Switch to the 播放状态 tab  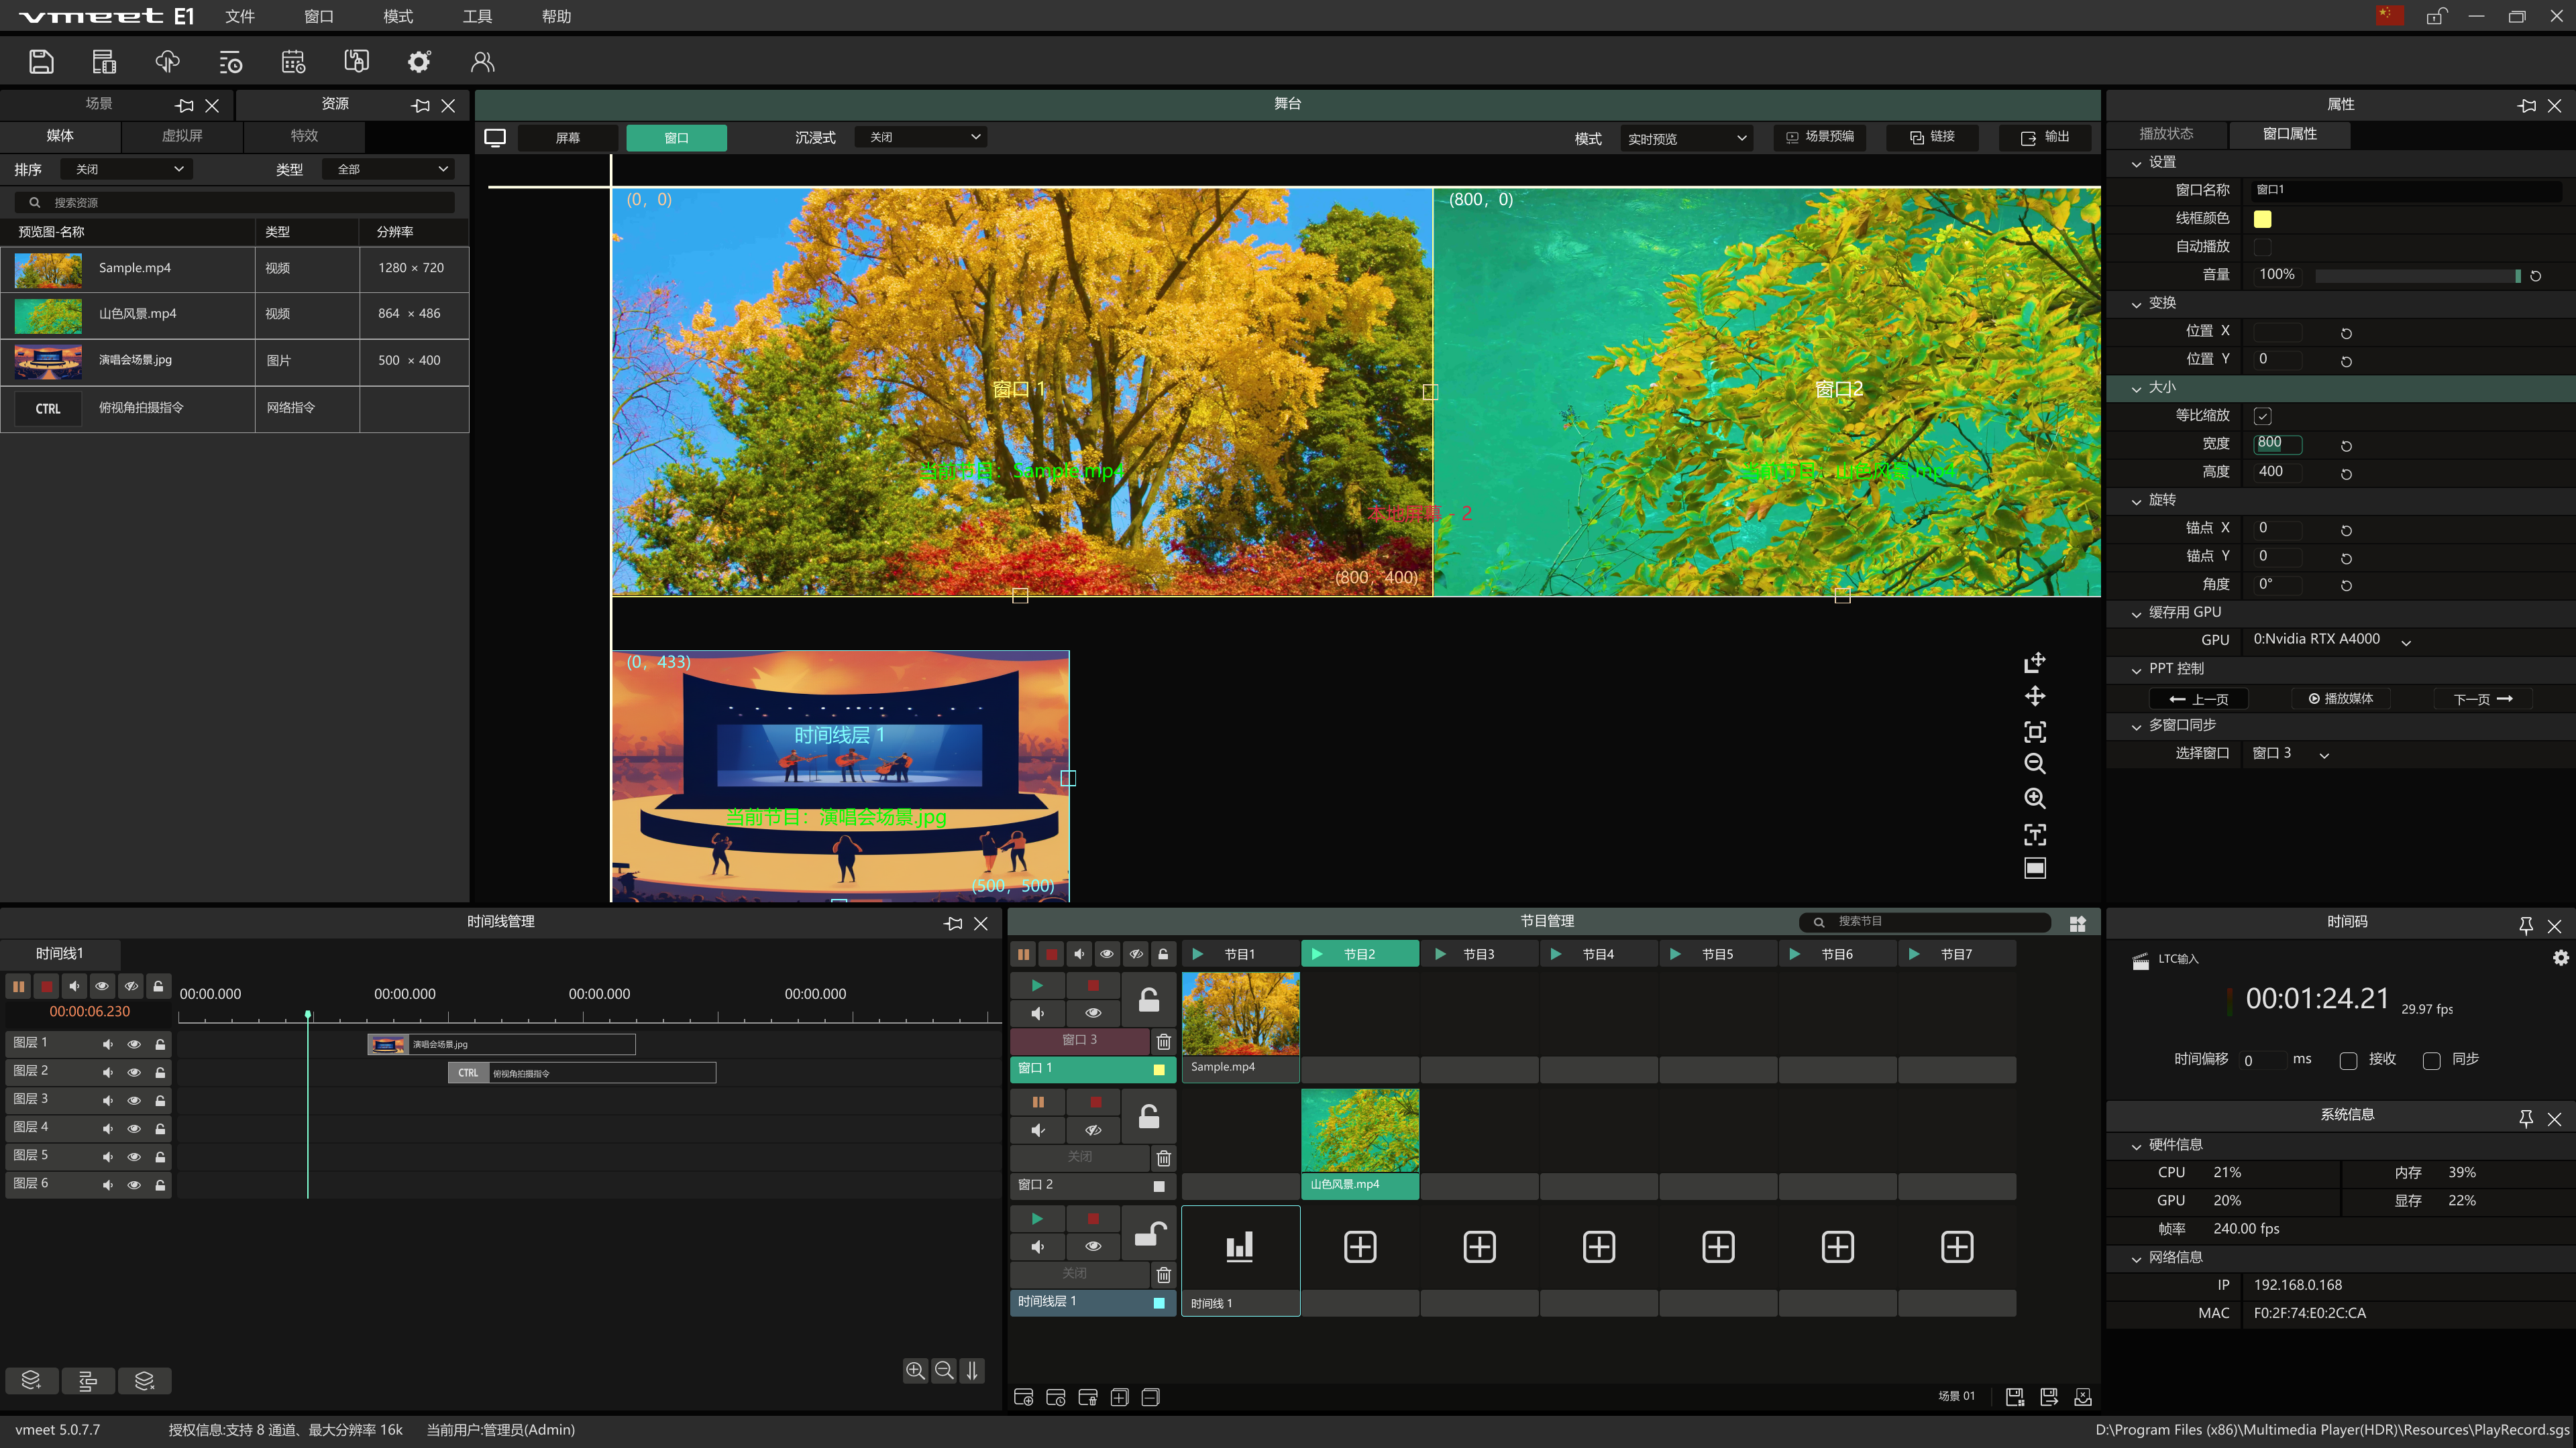2166,134
